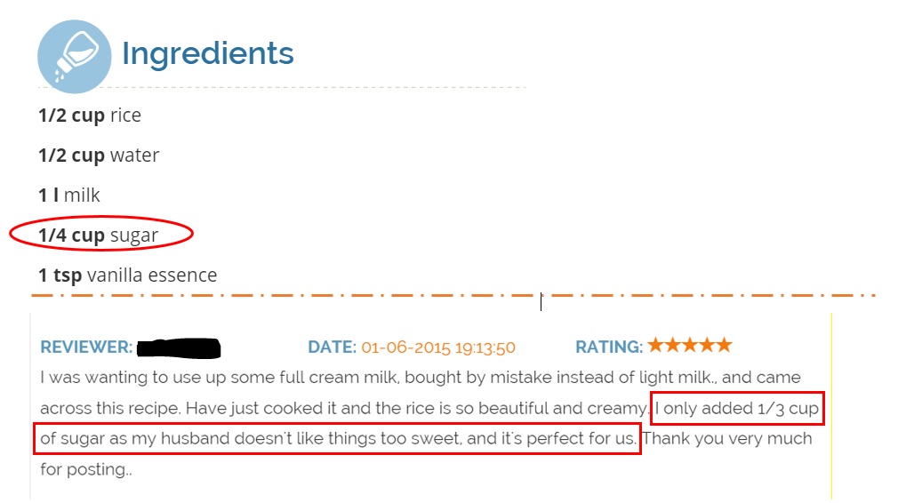Viewport: 898px width, 503px height.
Task: Click the circled "1/4 cup sugar" ingredient
Action: 98,236
